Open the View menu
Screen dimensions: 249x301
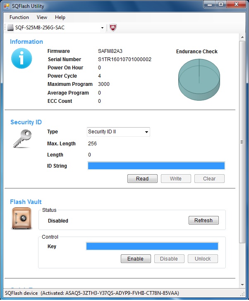pyautogui.click(x=42, y=17)
